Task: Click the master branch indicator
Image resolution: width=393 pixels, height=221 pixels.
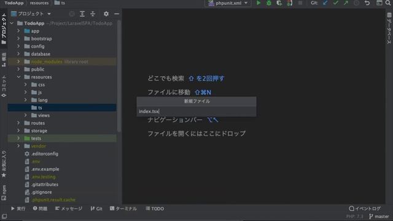Action: click(379, 217)
